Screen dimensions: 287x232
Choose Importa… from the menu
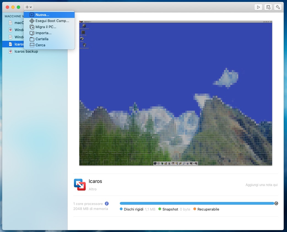(43, 33)
